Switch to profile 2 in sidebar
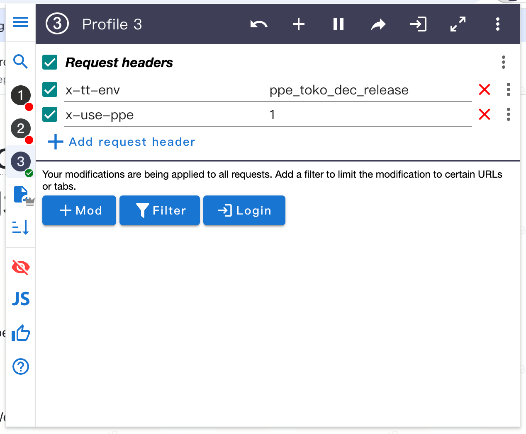The image size is (526, 434). [21, 129]
